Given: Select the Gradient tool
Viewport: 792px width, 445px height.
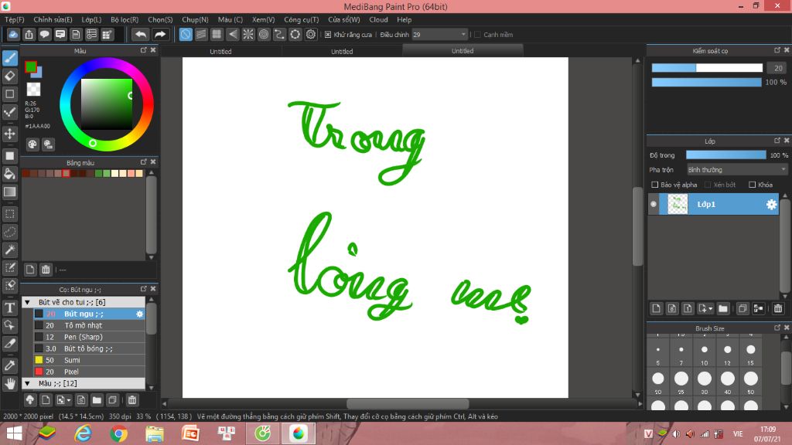Looking at the screenshot, I should 9,192.
